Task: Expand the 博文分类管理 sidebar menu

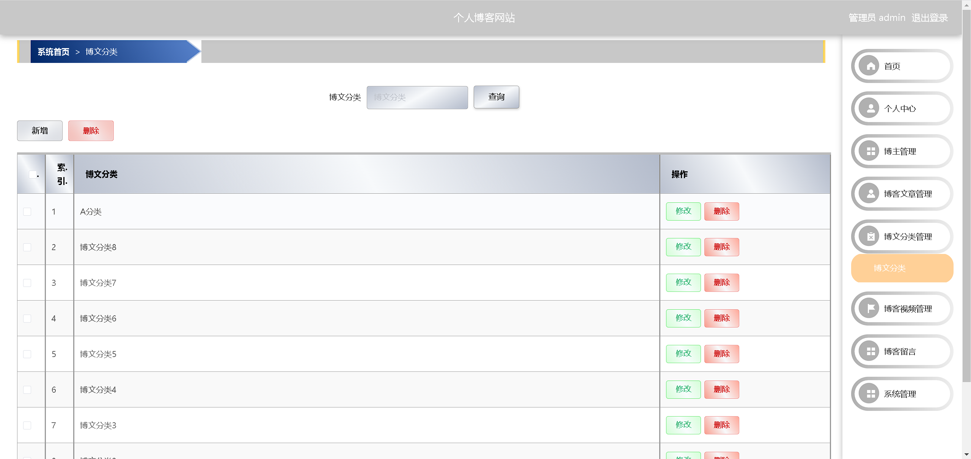Action: [x=907, y=237]
